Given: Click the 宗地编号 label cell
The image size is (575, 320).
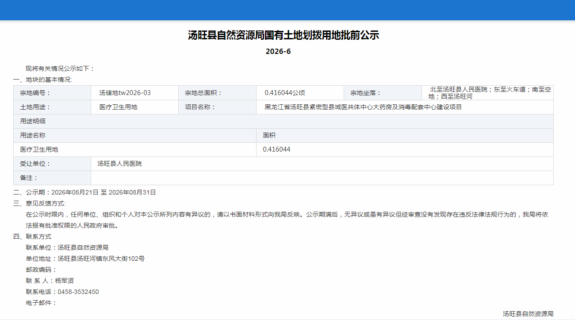Looking at the screenshot, I should [x=52, y=93].
